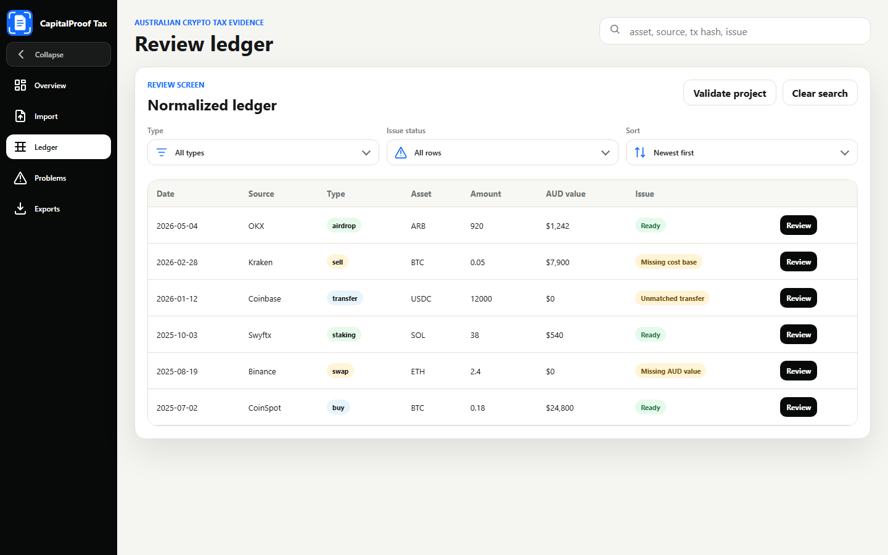Click the Validate project button
888x555 pixels.
click(x=730, y=92)
